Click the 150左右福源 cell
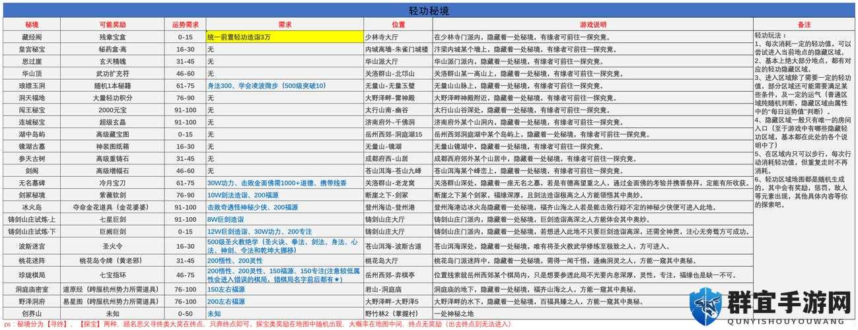Image resolution: width=858 pixels, height=330 pixels. [285, 290]
